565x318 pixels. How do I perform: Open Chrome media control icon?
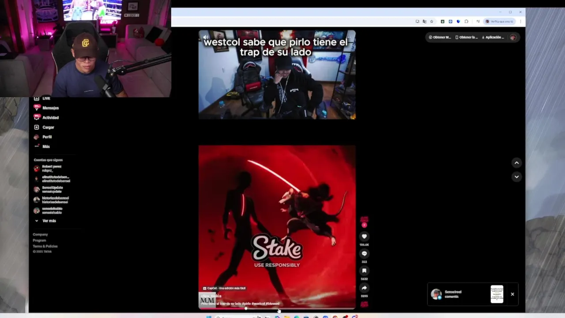coord(478,21)
